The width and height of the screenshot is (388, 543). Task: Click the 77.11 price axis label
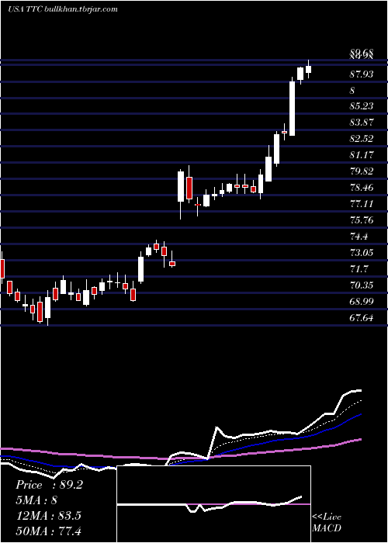click(362, 203)
